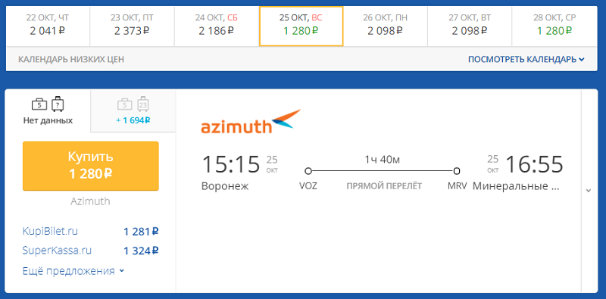Select 22 ОКТ date for 2 041₽
This screenshot has height=299, width=606.
(48, 26)
